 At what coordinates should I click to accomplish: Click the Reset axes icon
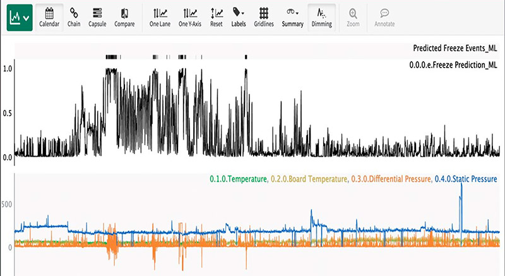(x=217, y=17)
